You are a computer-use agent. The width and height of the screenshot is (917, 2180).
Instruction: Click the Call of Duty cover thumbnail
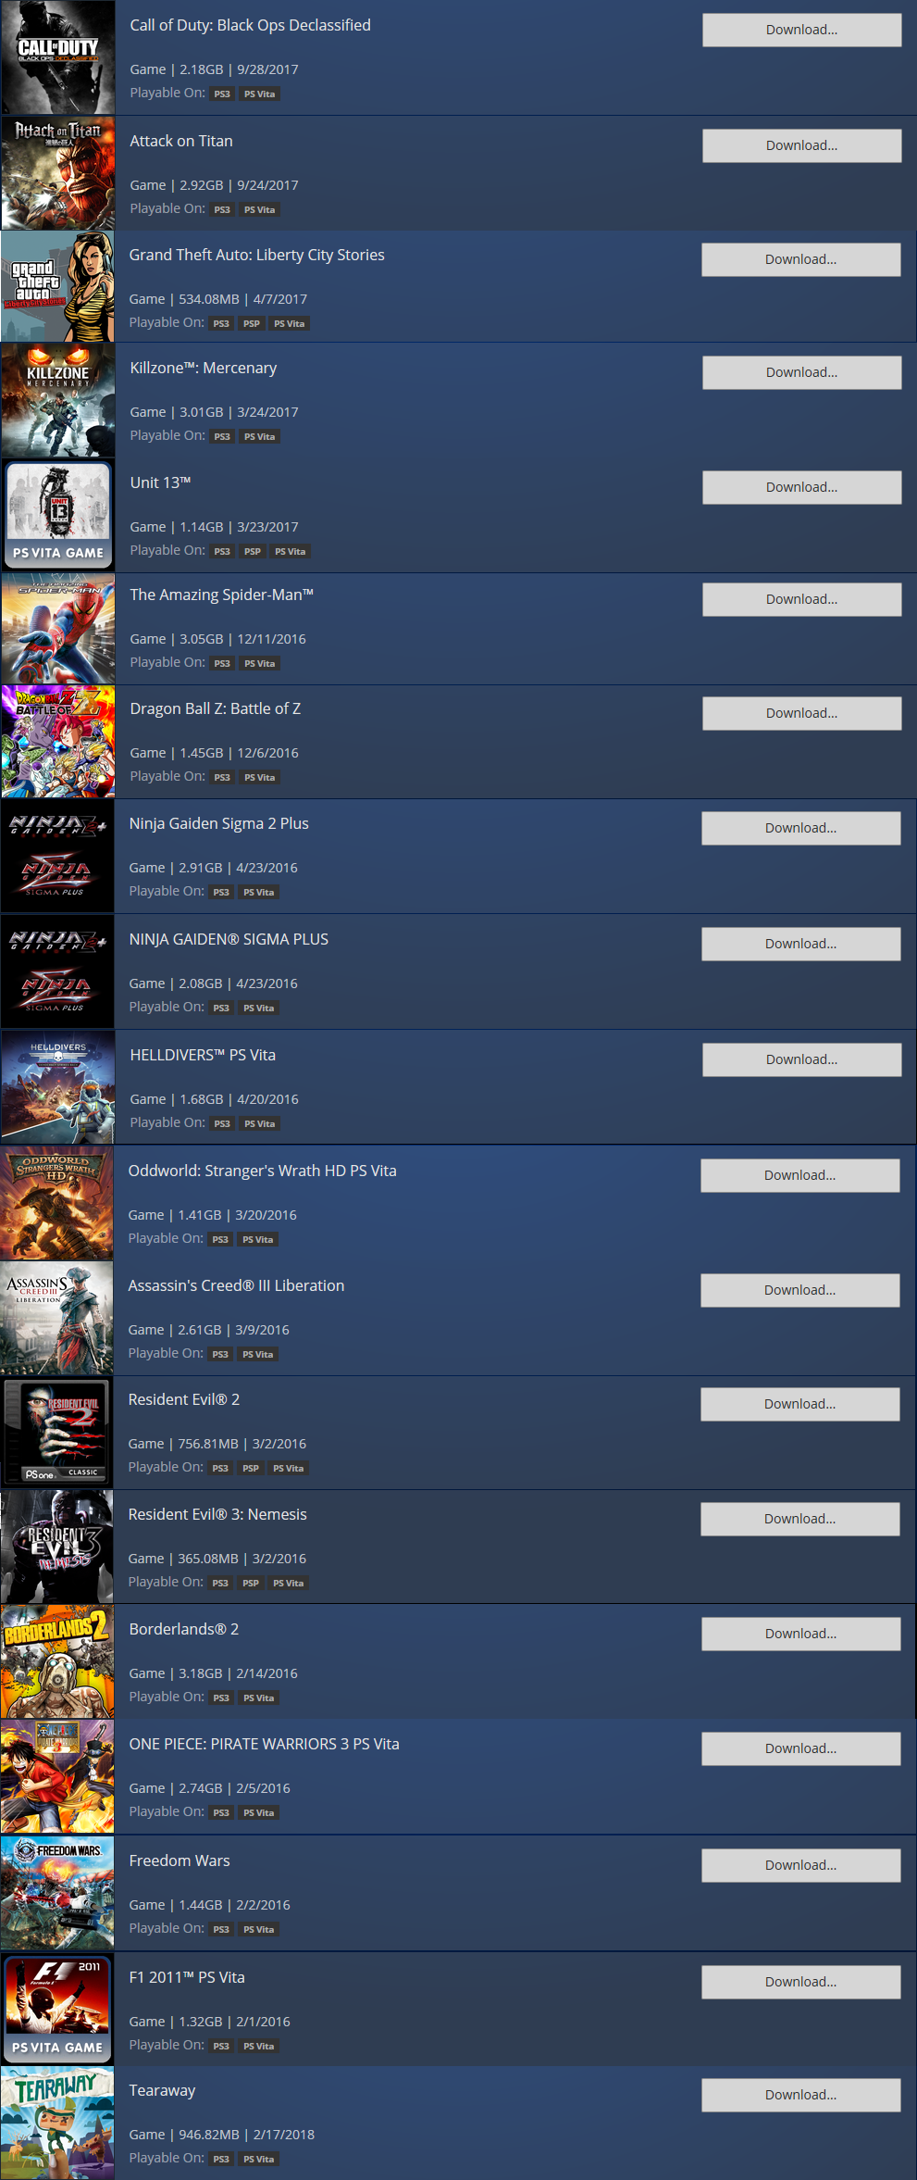(58, 57)
